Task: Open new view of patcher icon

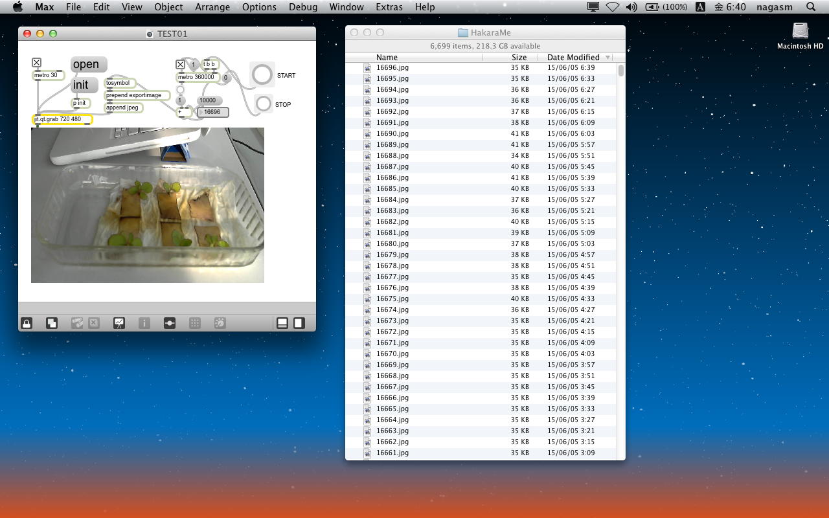Action: tap(52, 323)
